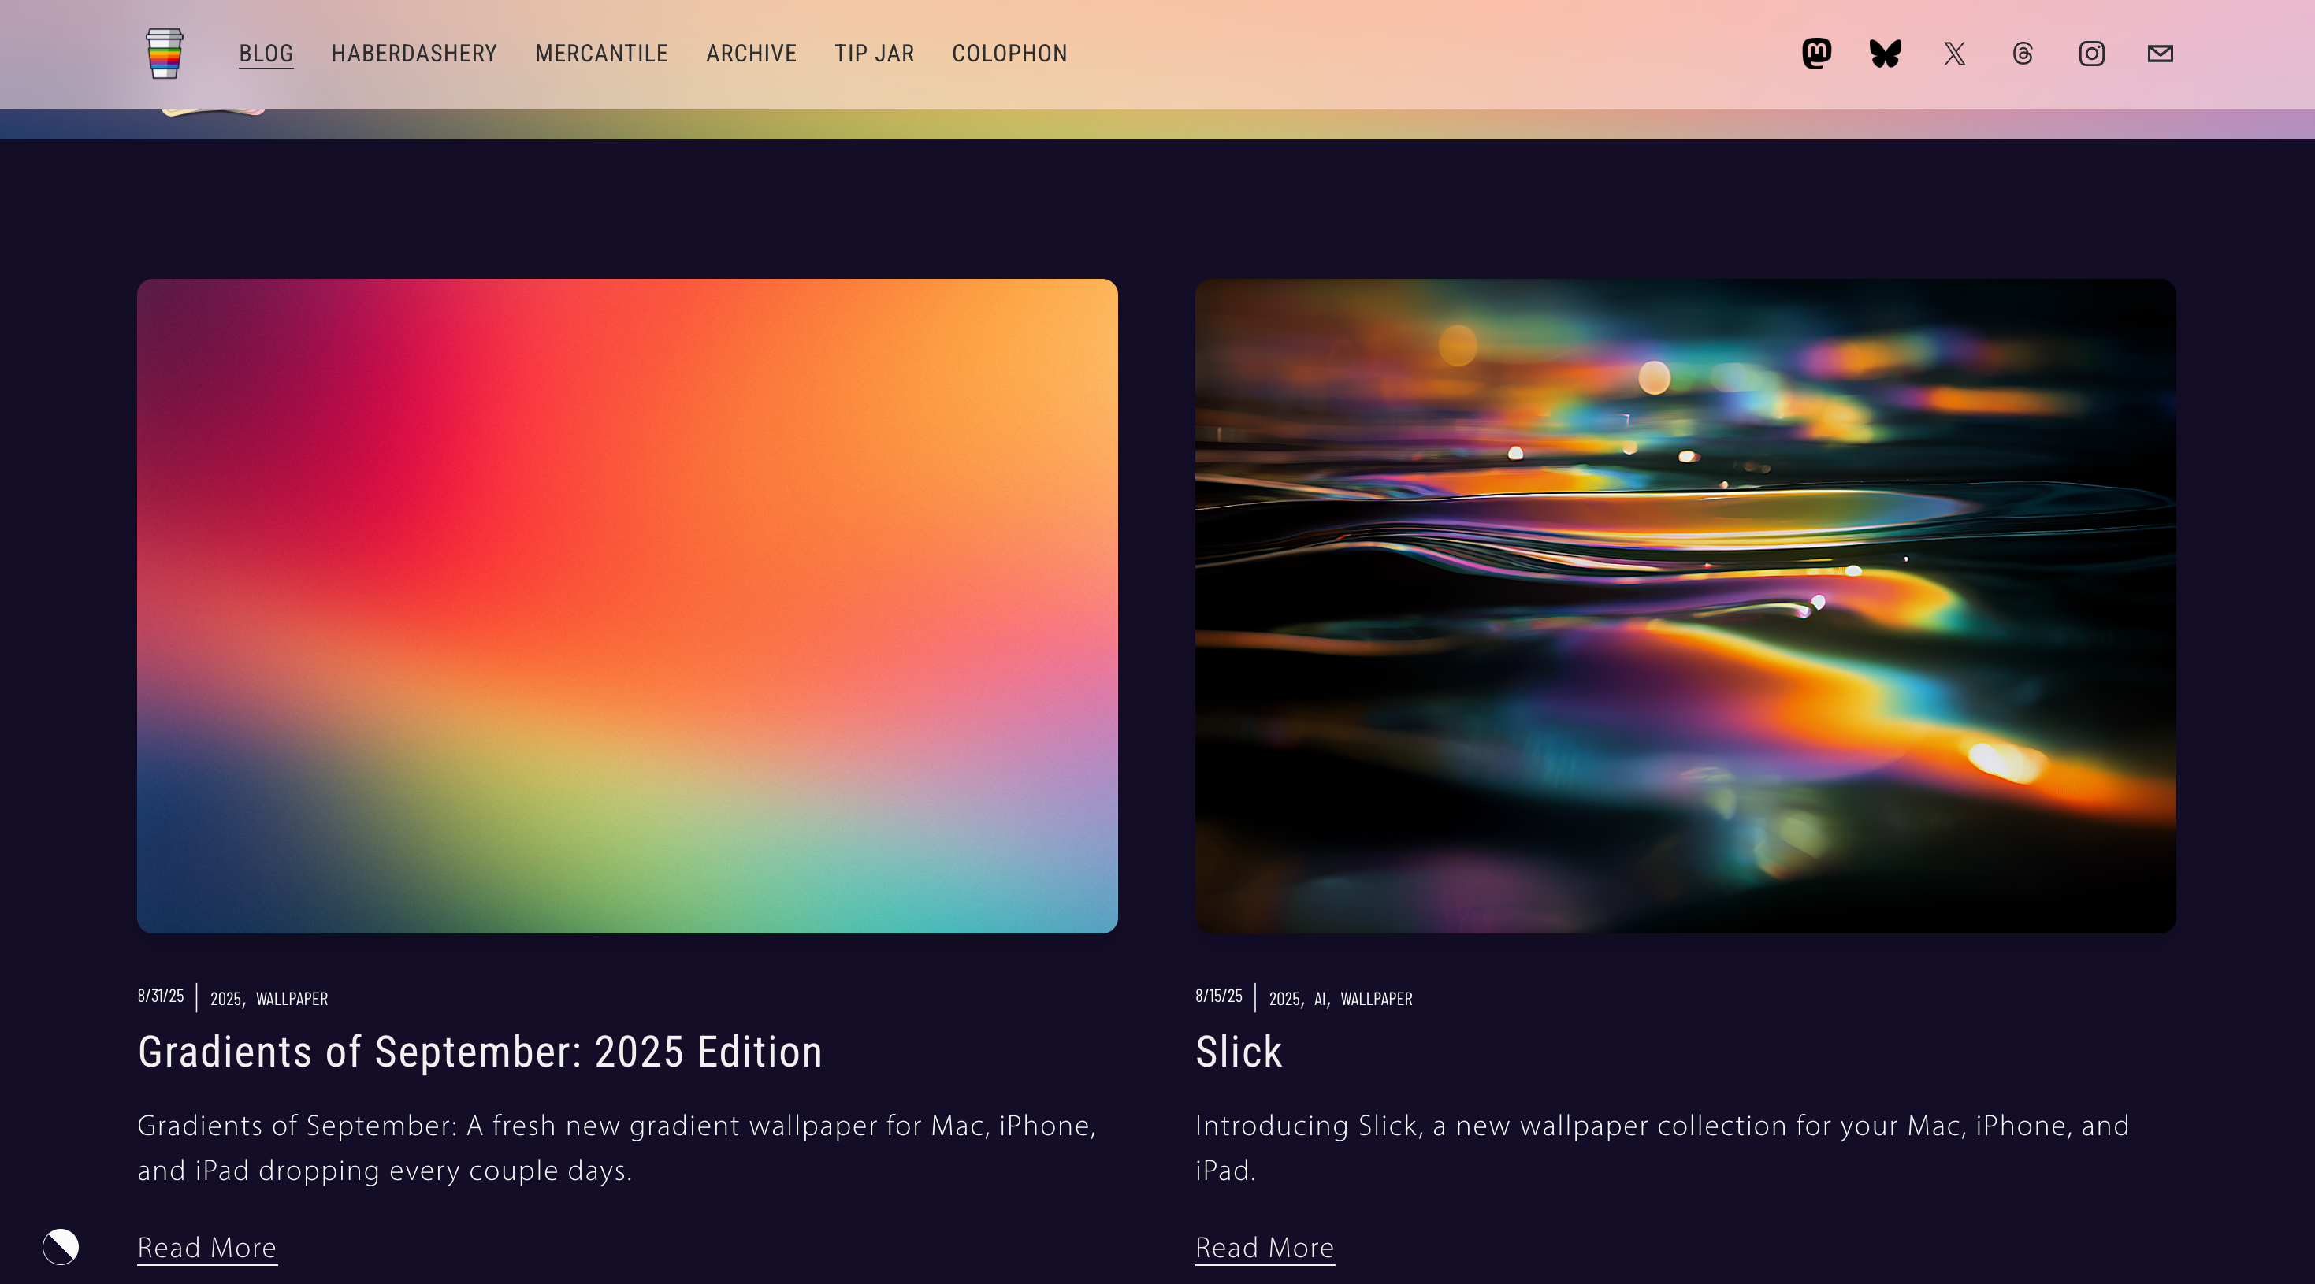Screen dimensions: 2315x1284
Task: Open the Gradients of September post title
Action: coord(480,1052)
